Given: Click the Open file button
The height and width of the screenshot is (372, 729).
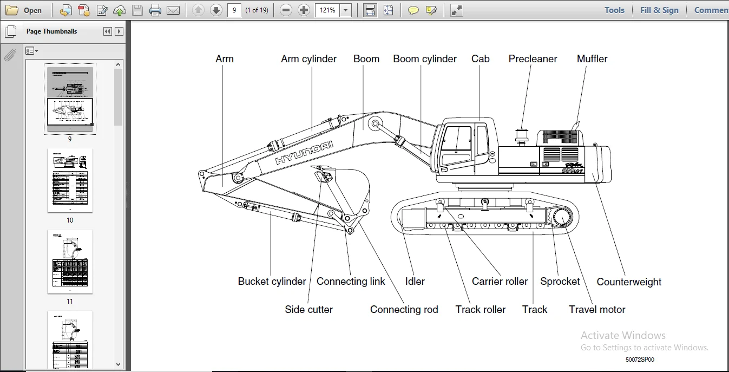Looking at the screenshot, I should (24, 10).
